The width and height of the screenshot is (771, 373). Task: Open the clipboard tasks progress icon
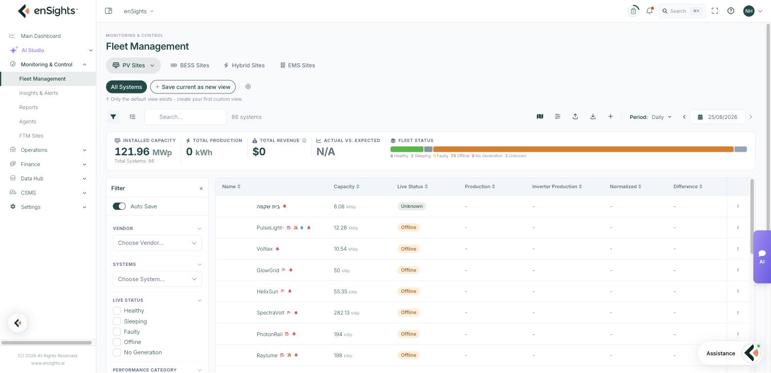click(x=633, y=11)
